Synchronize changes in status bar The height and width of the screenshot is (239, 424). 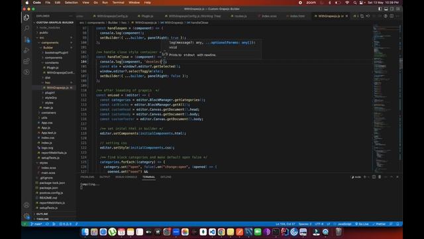click(x=47, y=224)
